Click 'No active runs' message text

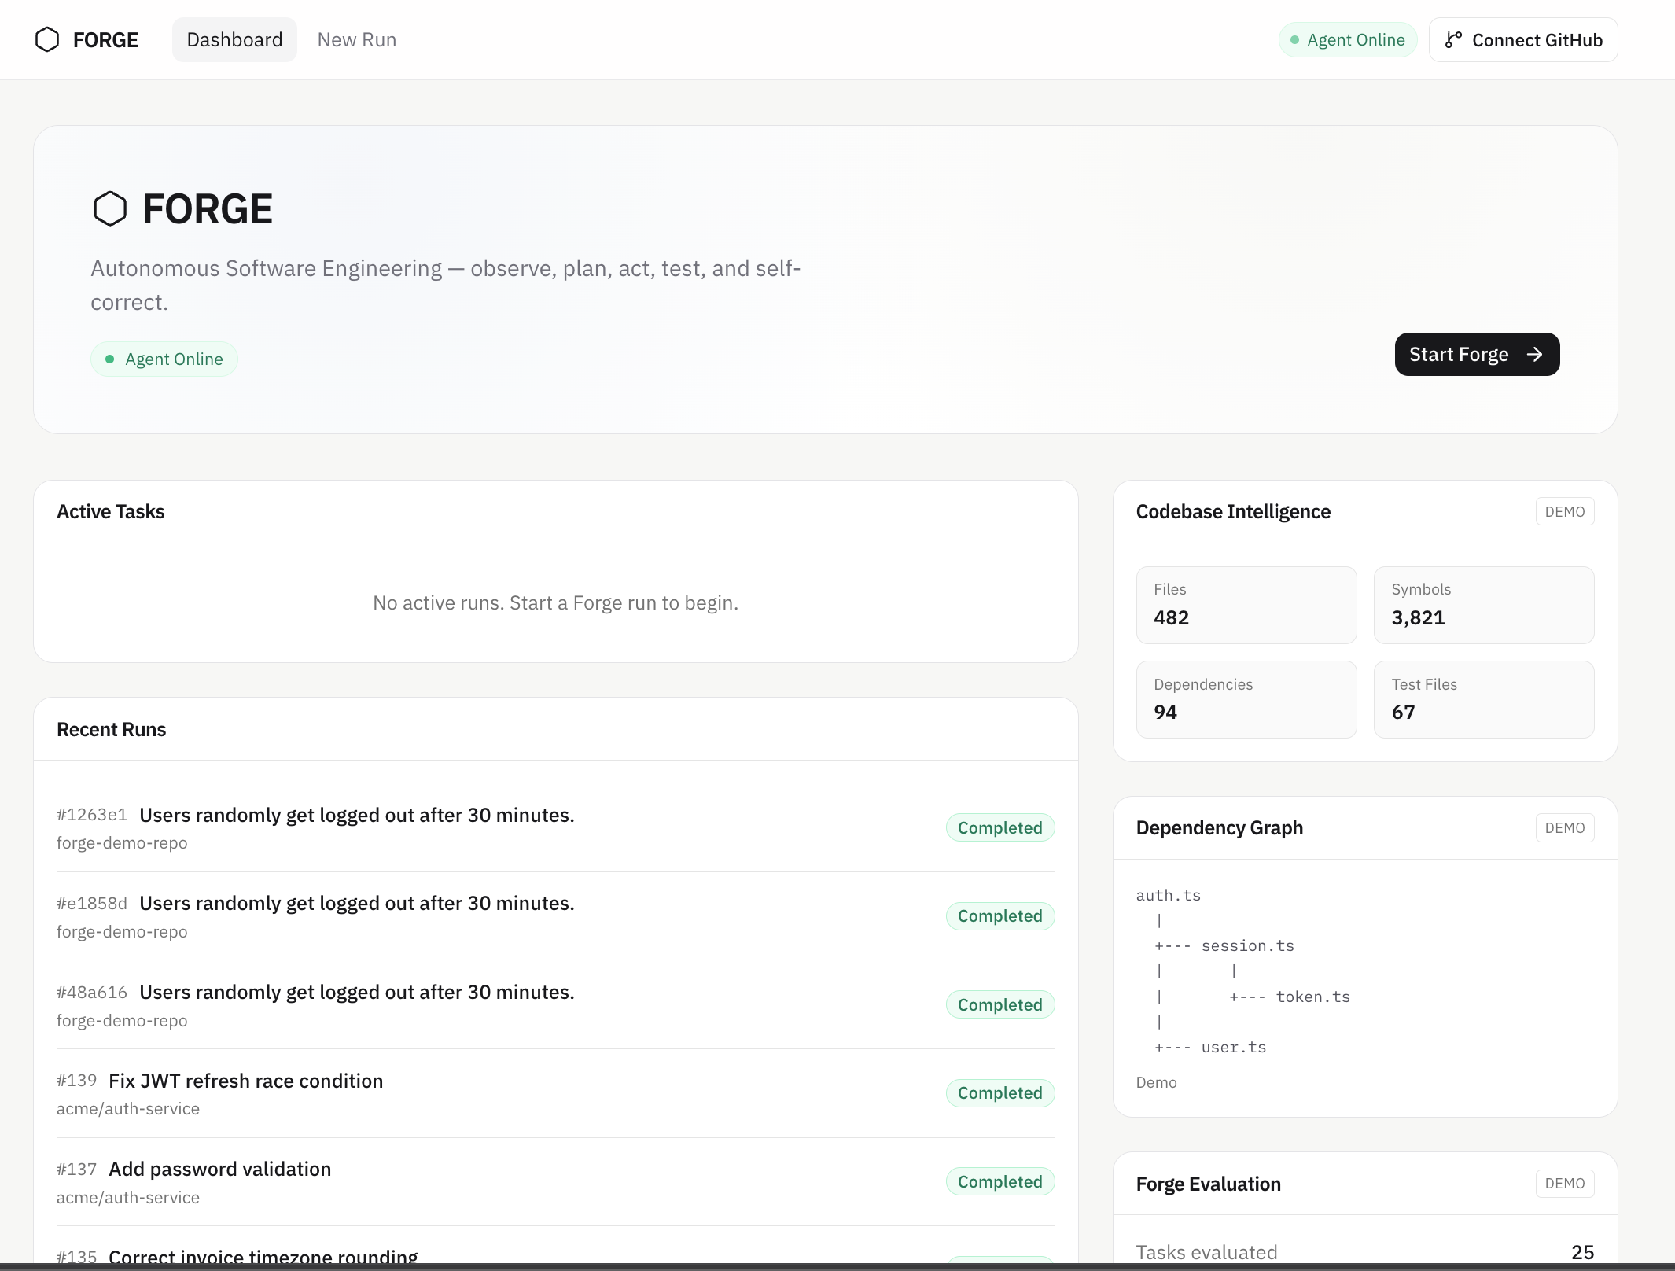click(556, 602)
